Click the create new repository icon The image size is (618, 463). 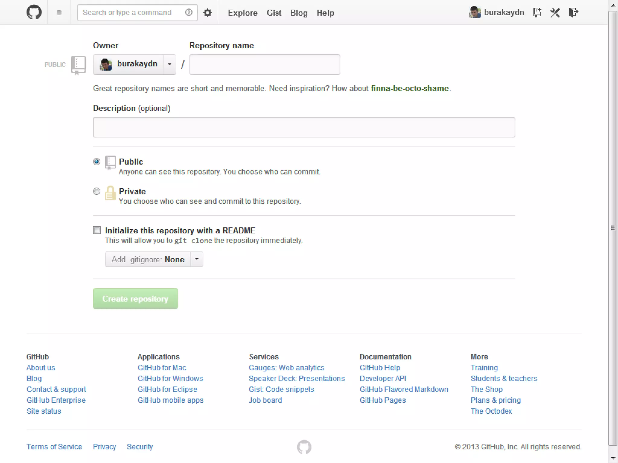pos(537,12)
